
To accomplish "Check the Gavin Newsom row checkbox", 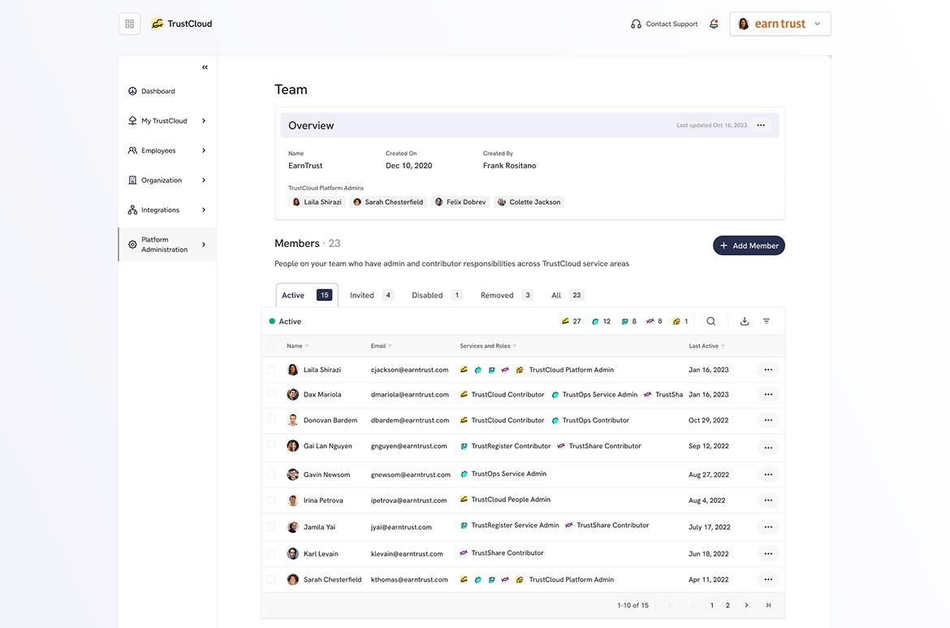I will [x=271, y=474].
